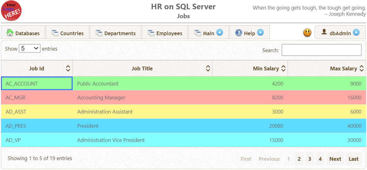The width and height of the screenshot is (367, 170).
Task: Click the dbAdmin user label
Action: [x=340, y=33]
